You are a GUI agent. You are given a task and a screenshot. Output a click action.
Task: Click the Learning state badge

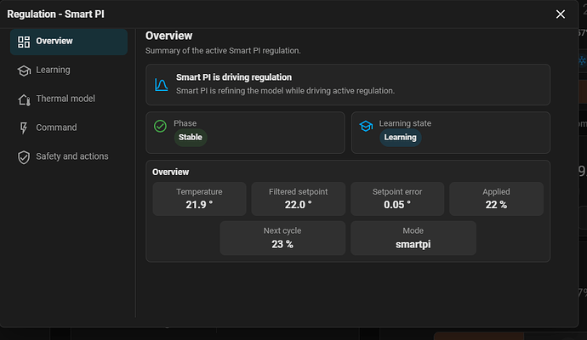400,137
